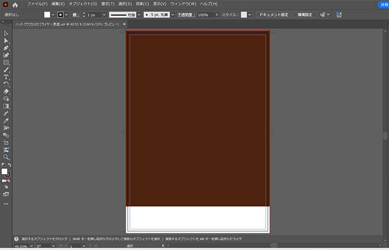Click the ドキュメント設定 button
Screen dimensions: 389x250
274,15
